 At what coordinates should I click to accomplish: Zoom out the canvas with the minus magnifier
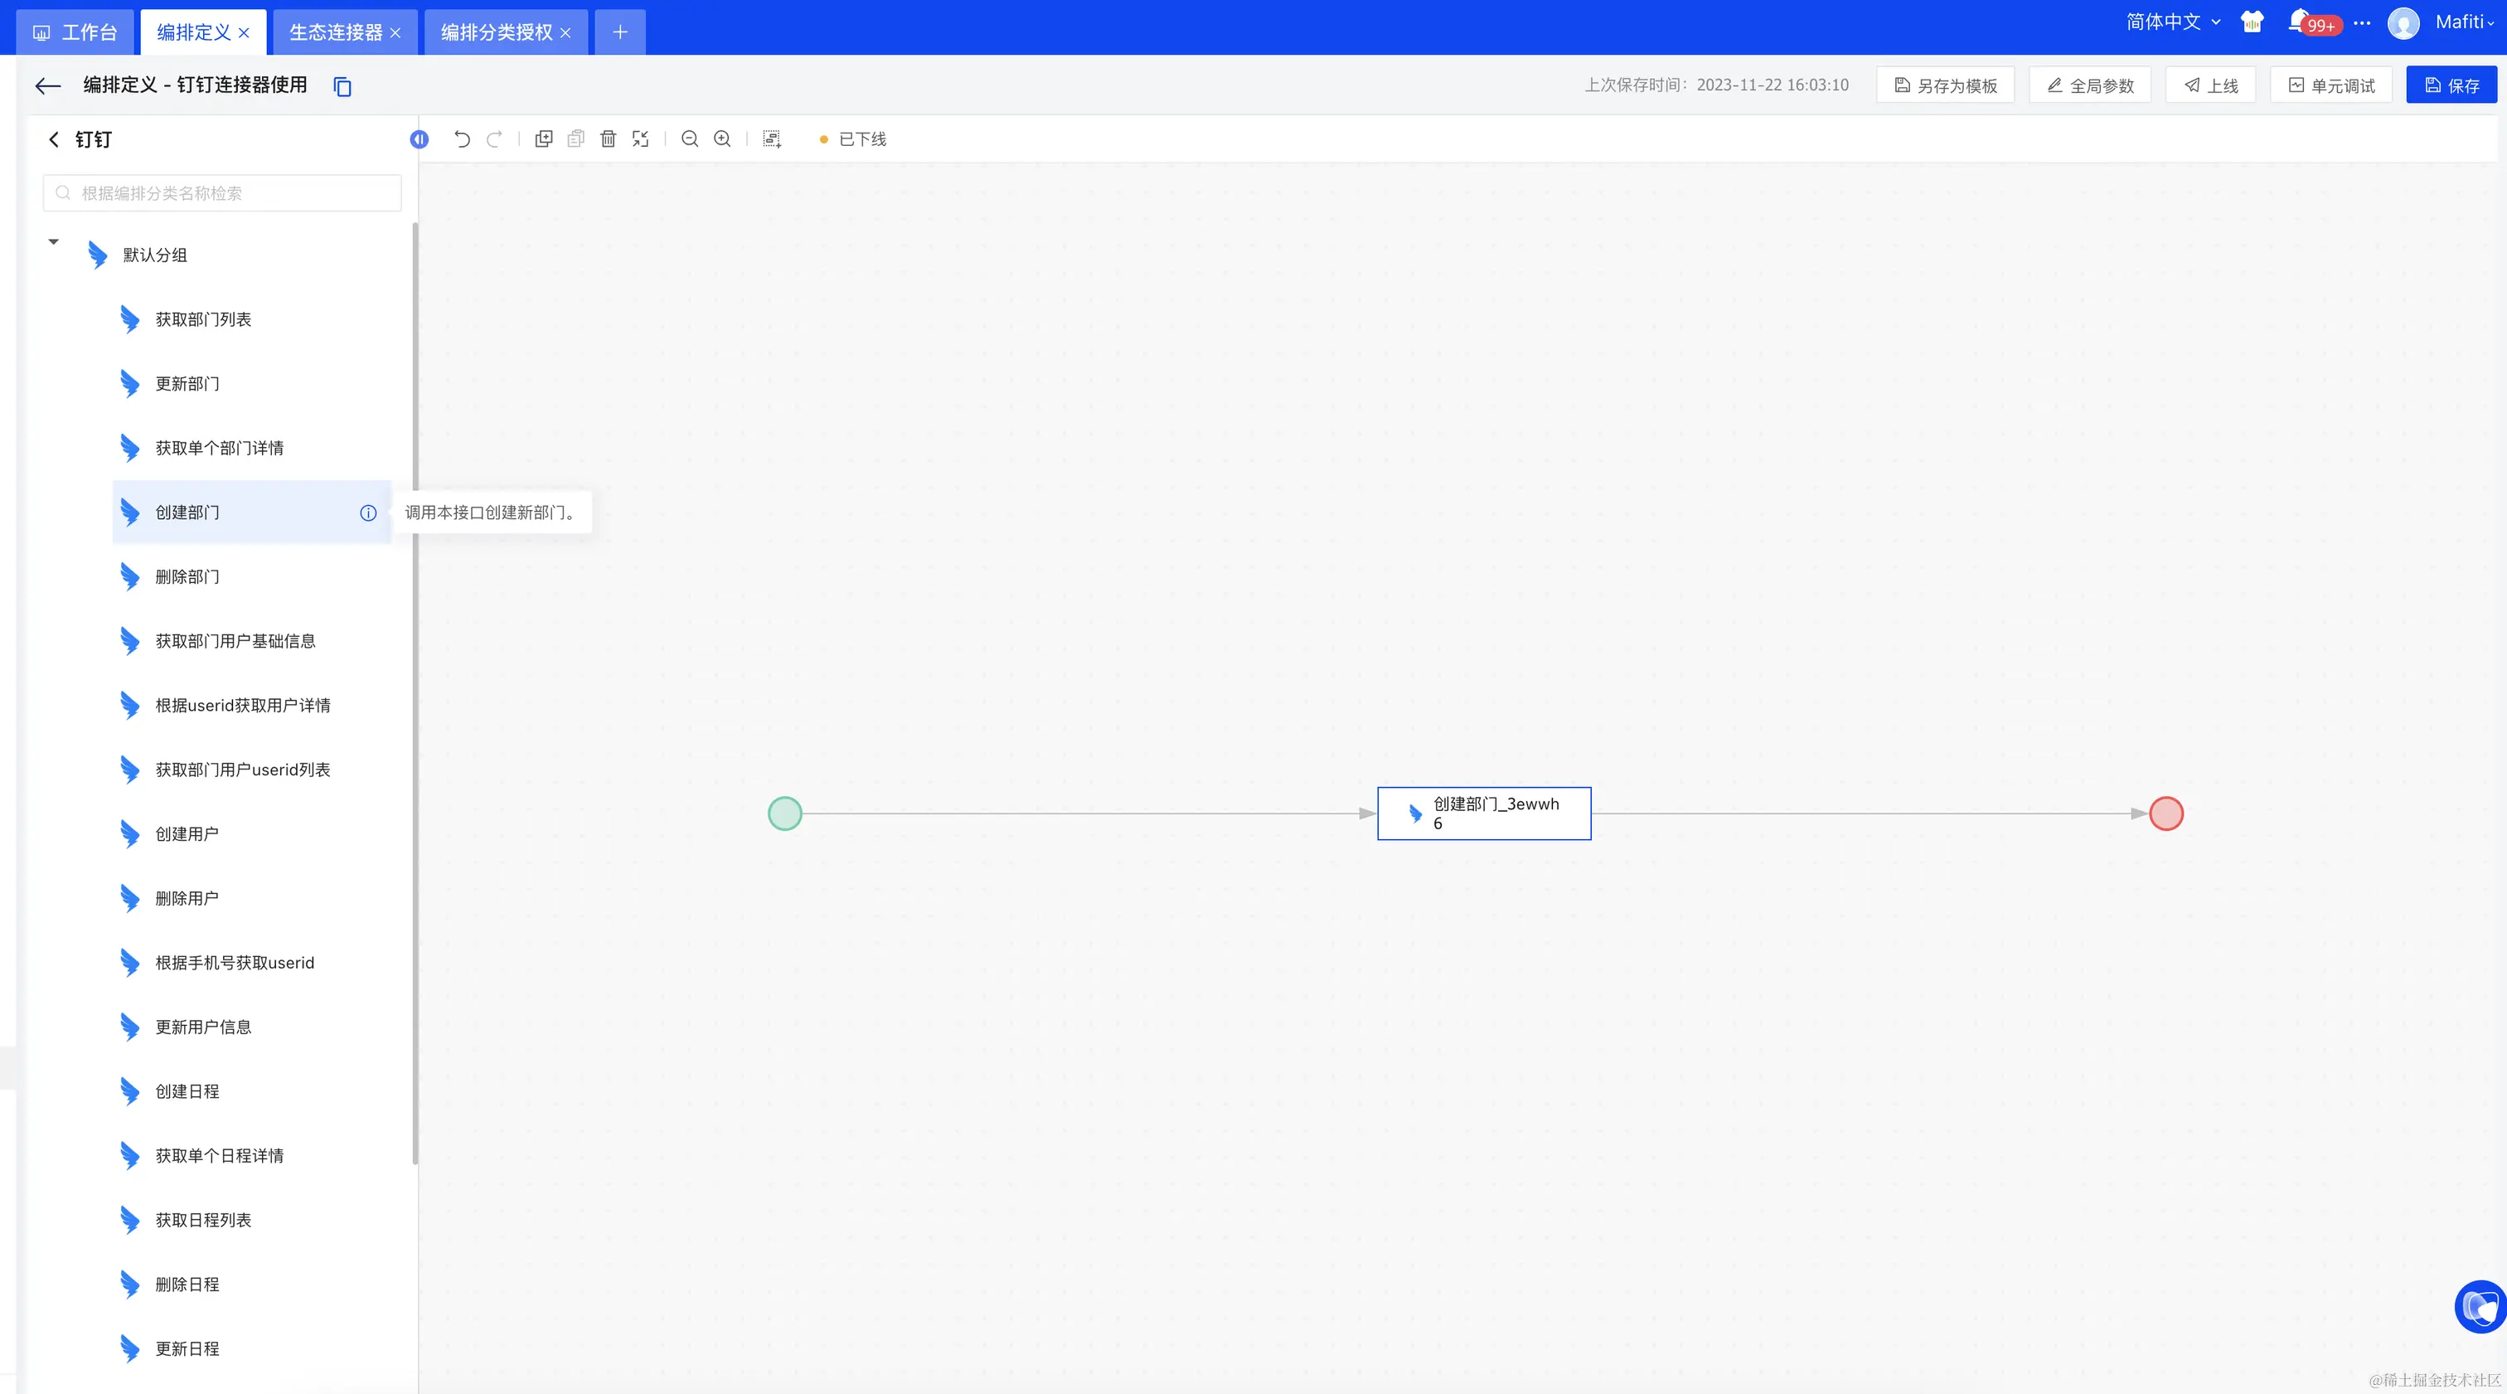tap(690, 139)
